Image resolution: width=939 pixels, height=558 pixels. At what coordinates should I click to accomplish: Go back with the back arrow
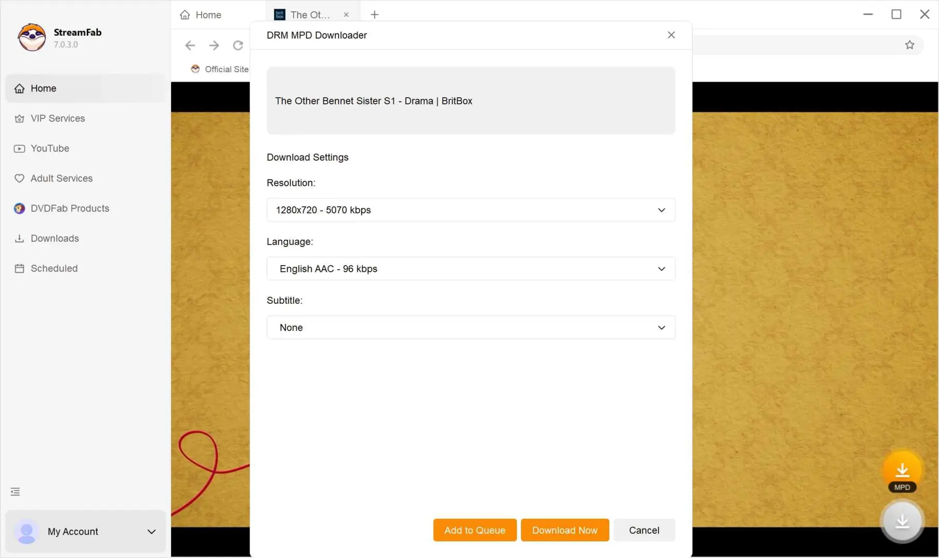click(190, 45)
